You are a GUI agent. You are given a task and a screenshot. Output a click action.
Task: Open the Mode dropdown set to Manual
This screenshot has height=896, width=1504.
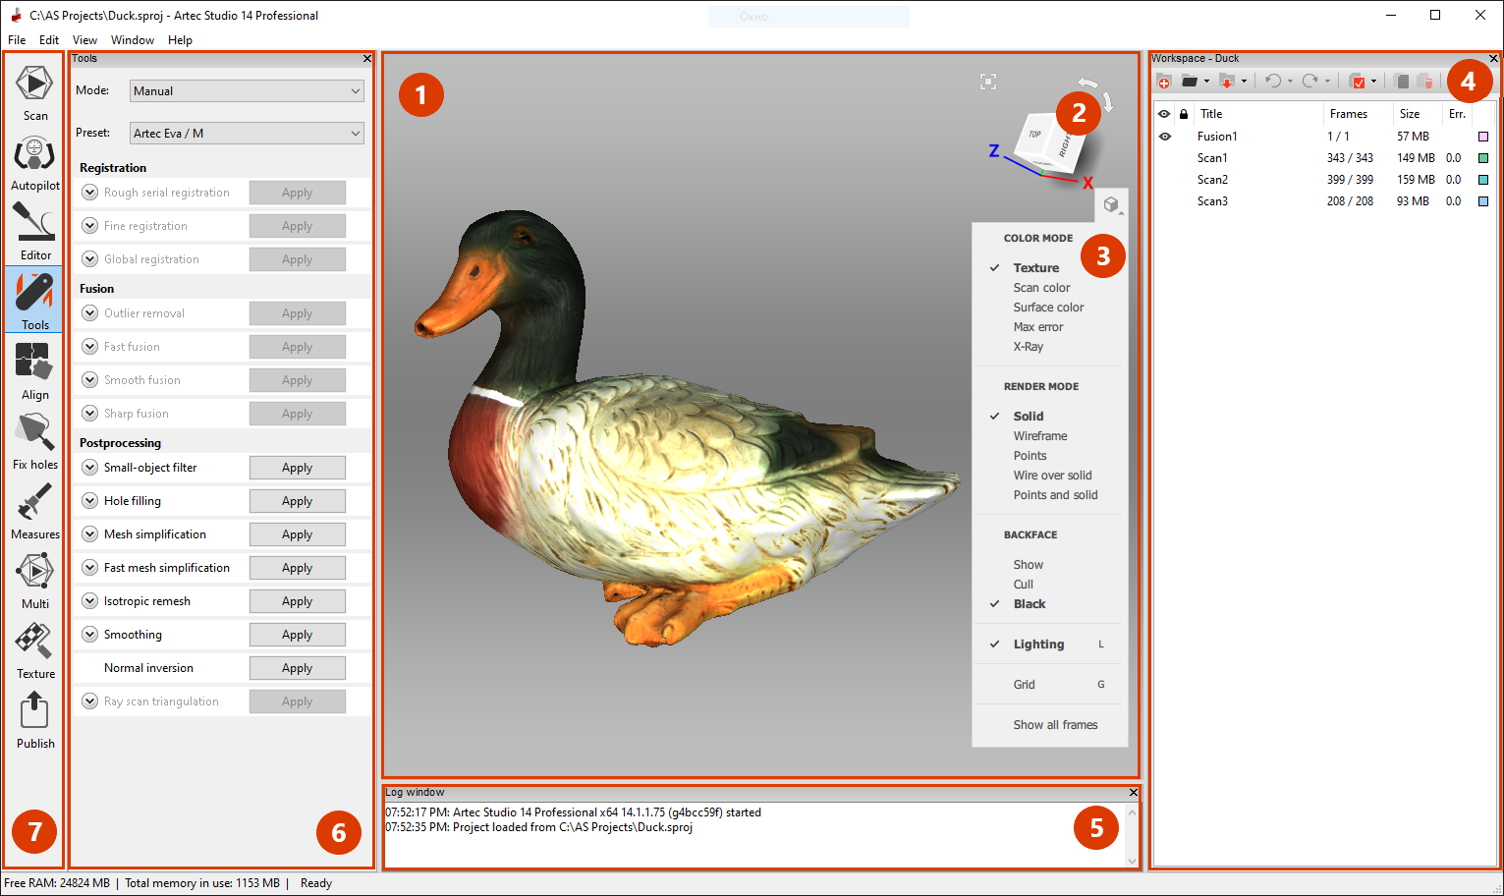(x=247, y=91)
